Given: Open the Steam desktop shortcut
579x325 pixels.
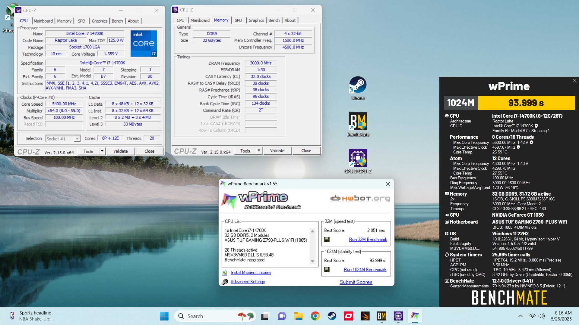Looking at the screenshot, I should [x=358, y=88].
